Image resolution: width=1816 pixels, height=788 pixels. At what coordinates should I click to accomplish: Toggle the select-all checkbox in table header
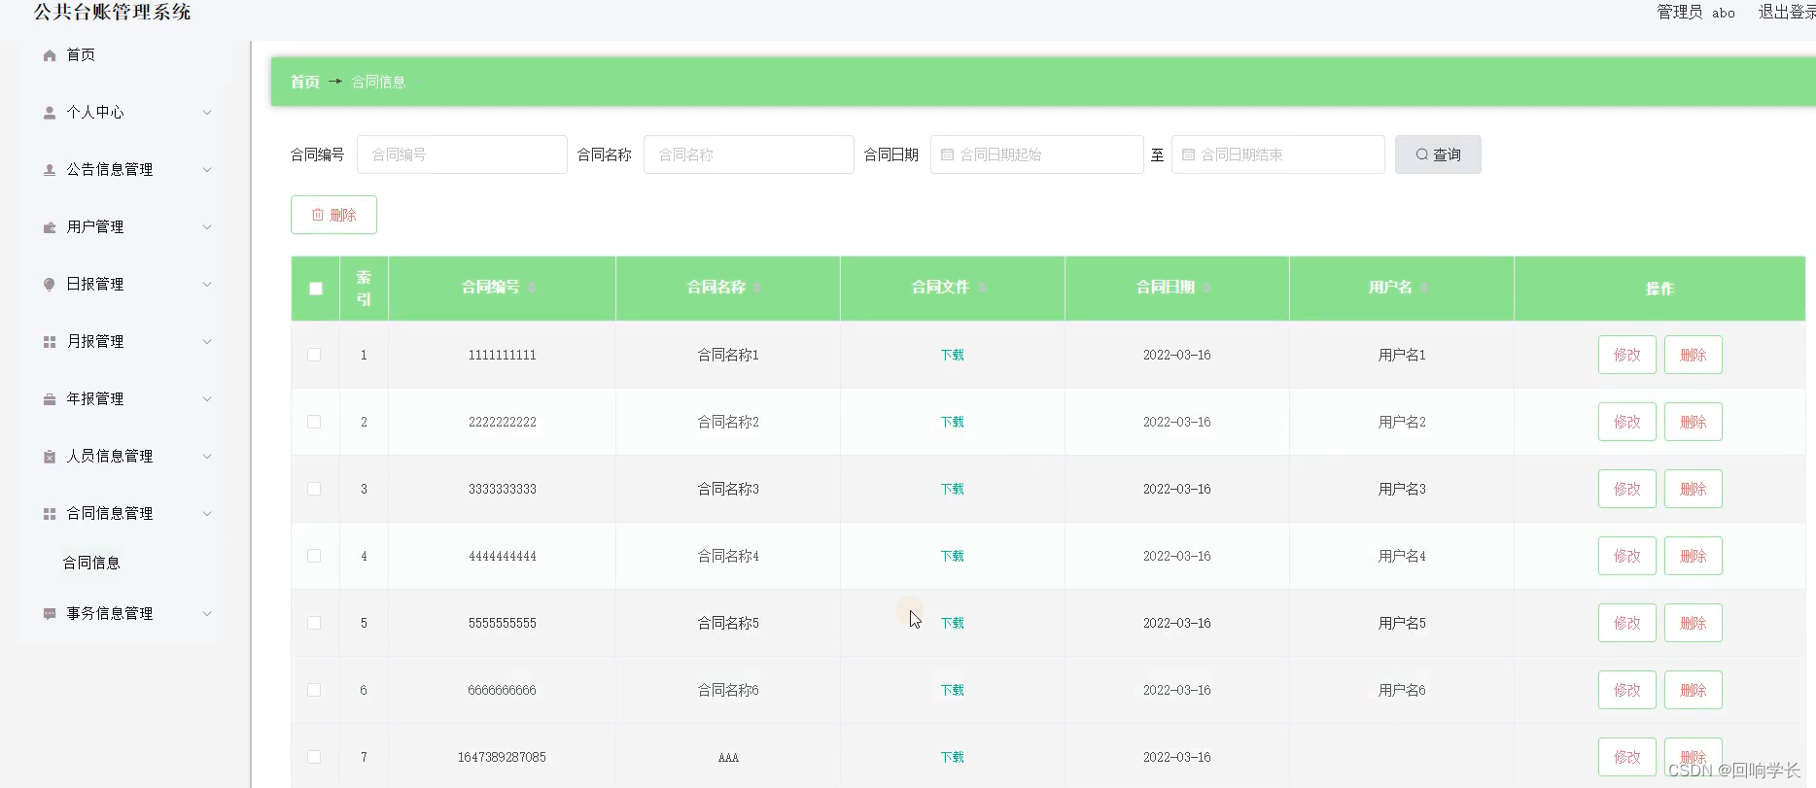pos(316,289)
